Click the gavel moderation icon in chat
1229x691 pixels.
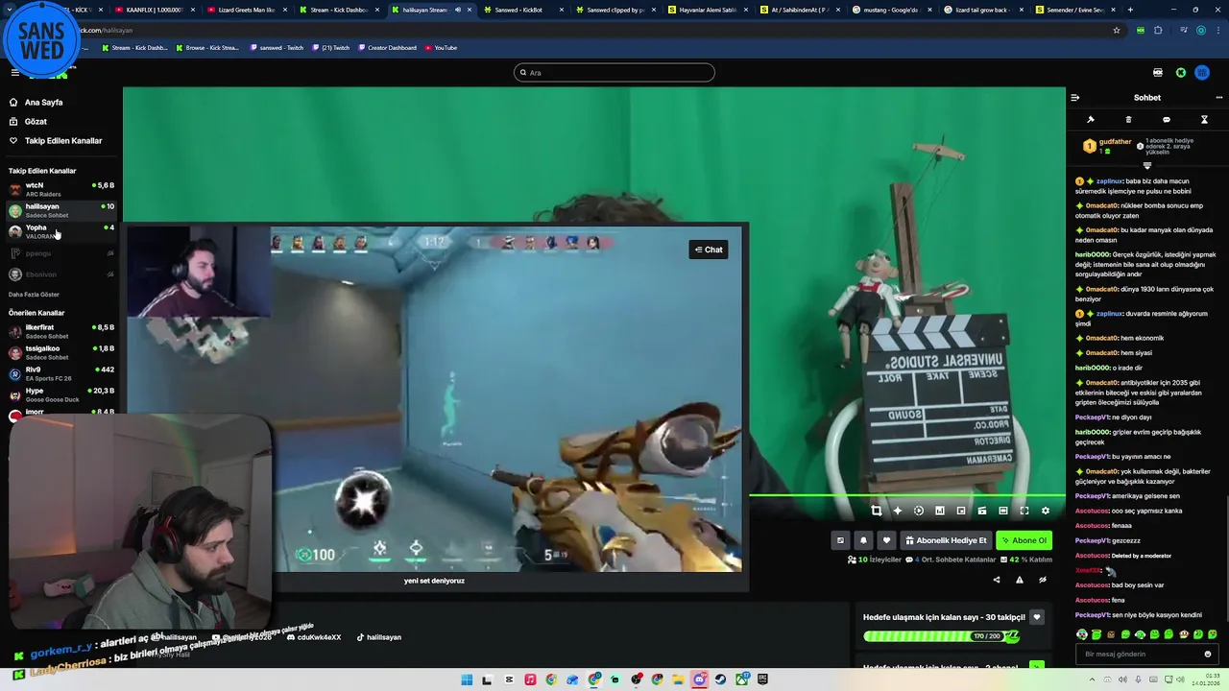pyautogui.click(x=1091, y=120)
